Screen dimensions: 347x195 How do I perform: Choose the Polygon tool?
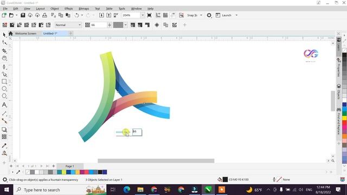(4, 96)
